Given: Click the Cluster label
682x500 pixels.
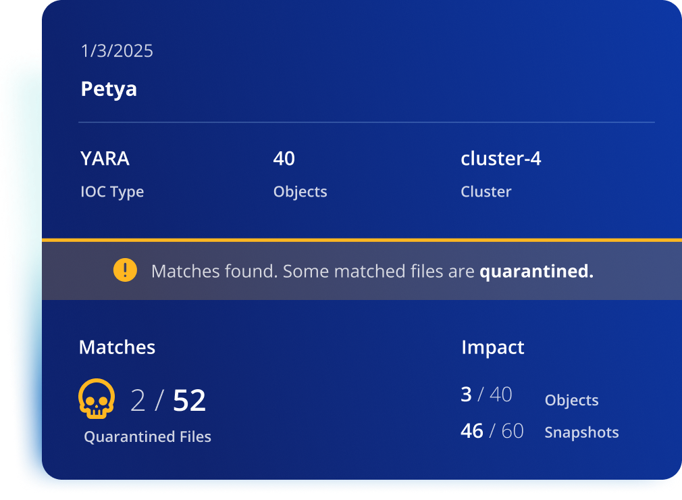Looking at the screenshot, I should pyautogui.click(x=486, y=191).
